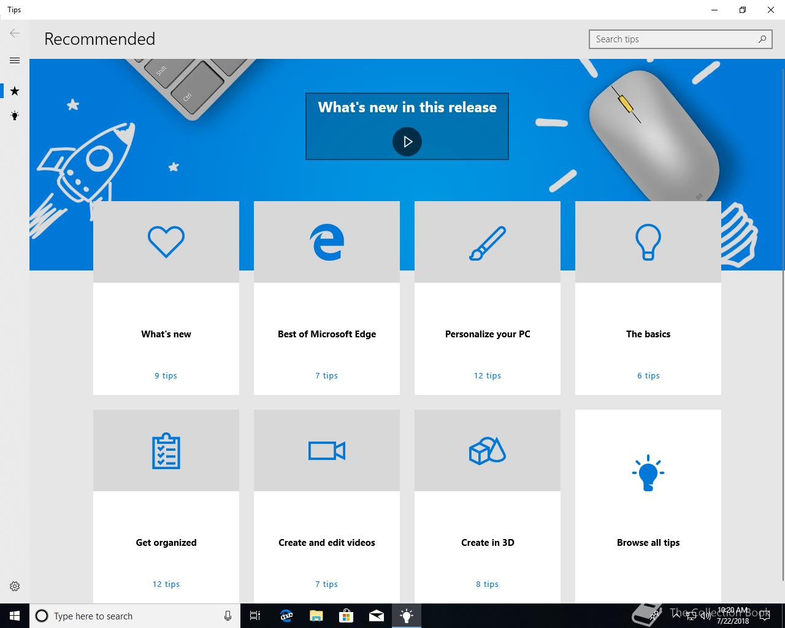
Task: Click the search magnifier icon
Action: pyautogui.click(x=762, y=39)
